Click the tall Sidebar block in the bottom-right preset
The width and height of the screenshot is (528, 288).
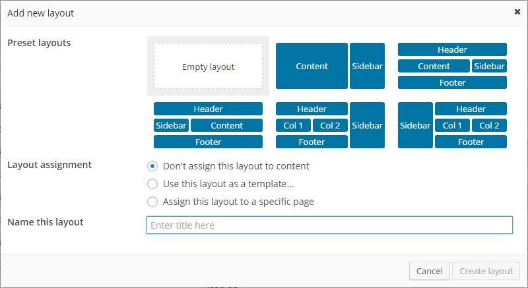415,125
